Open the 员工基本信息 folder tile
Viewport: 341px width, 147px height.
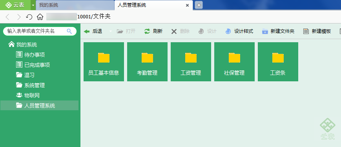pyautogui.click(x=104, y=62)
